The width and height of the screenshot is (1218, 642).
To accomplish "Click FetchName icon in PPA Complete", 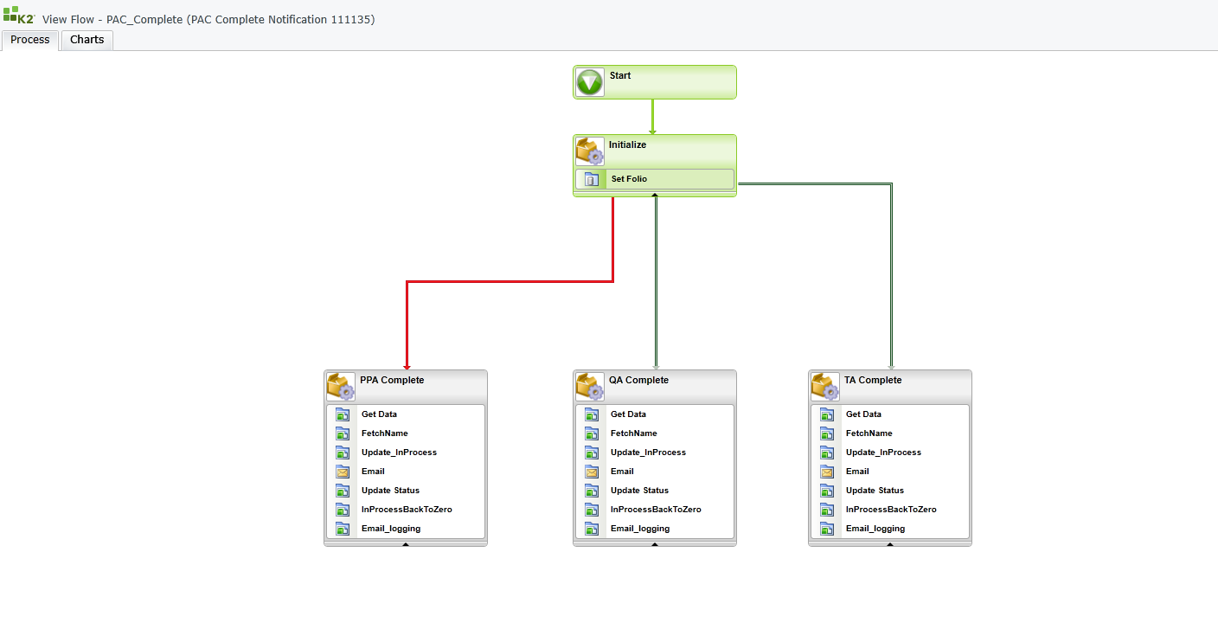I will [x=343, y=433].
